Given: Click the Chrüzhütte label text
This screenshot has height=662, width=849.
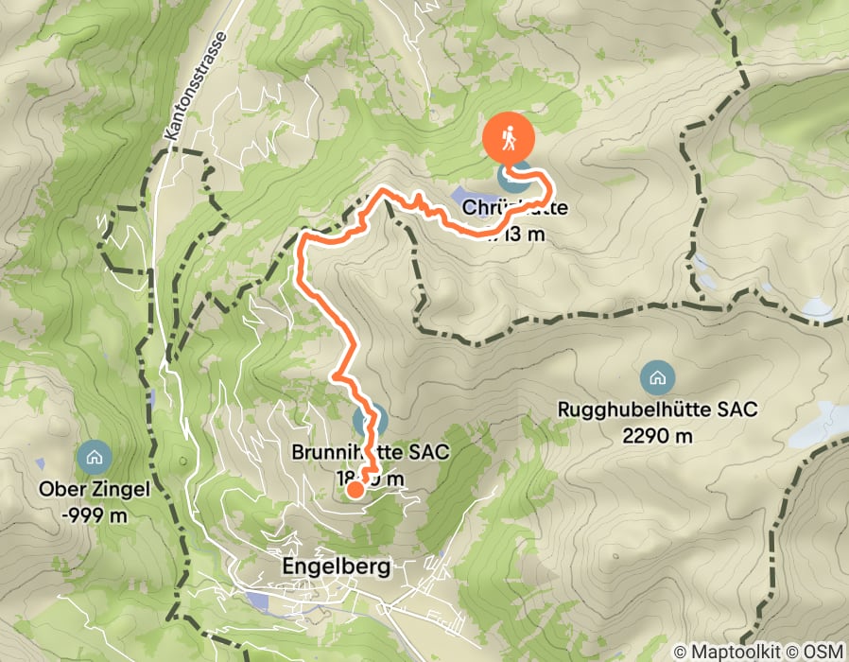Looking at the screenshot, I should [514, 207].
